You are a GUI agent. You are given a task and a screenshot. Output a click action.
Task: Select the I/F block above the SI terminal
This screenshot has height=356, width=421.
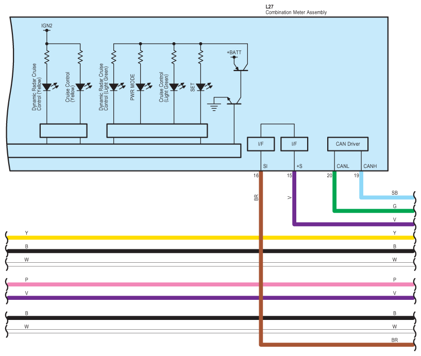coord(261,144)
